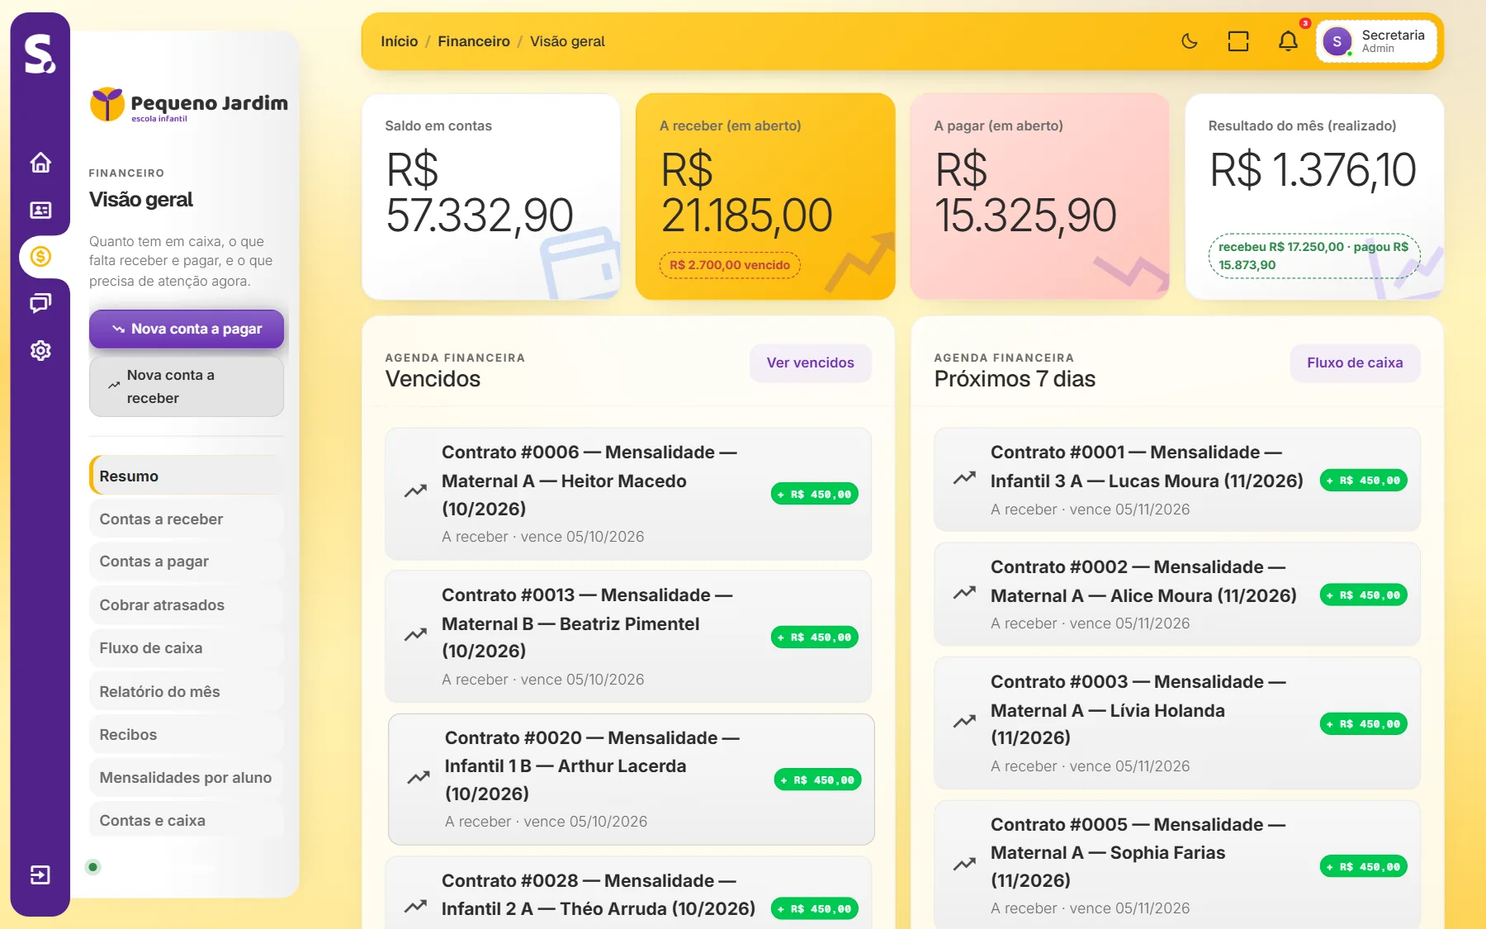The width and height of the screenshot is (1486, 929).
Task: Open Contas a receber menu item
Action: coord(187,519)
